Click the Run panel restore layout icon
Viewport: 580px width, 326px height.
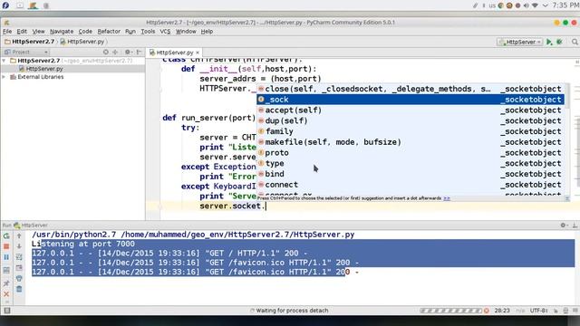click(x=6, y=270)
